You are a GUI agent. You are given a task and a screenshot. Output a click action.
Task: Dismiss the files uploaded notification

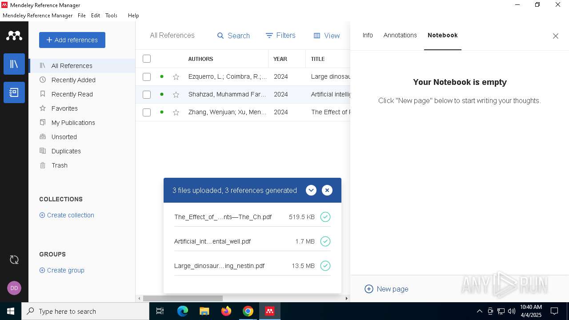pos(327,190)
